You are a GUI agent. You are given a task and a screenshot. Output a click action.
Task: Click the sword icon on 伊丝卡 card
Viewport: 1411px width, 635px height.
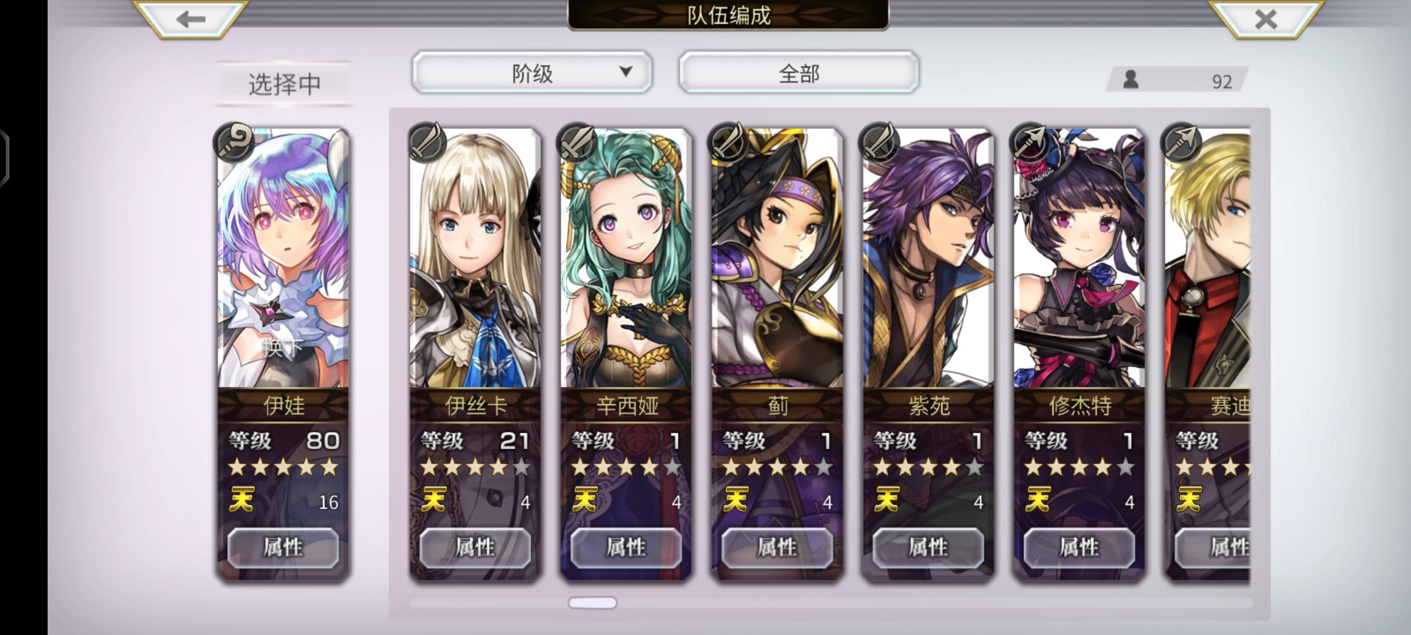[x=426, y=142]
